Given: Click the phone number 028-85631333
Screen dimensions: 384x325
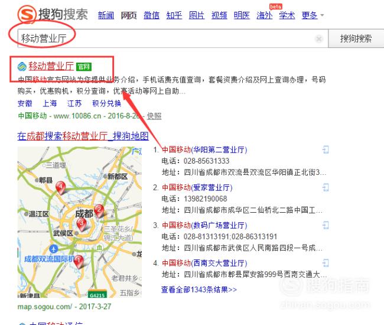Looking at the screenshot, I should point(206,161).
